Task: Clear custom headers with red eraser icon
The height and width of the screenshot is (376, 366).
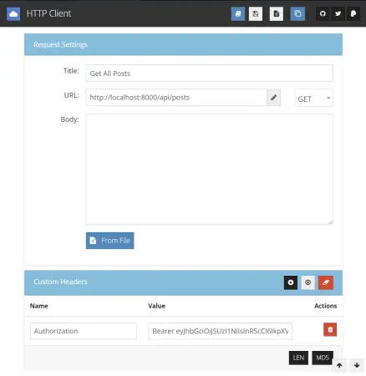Action: point(326,282)
